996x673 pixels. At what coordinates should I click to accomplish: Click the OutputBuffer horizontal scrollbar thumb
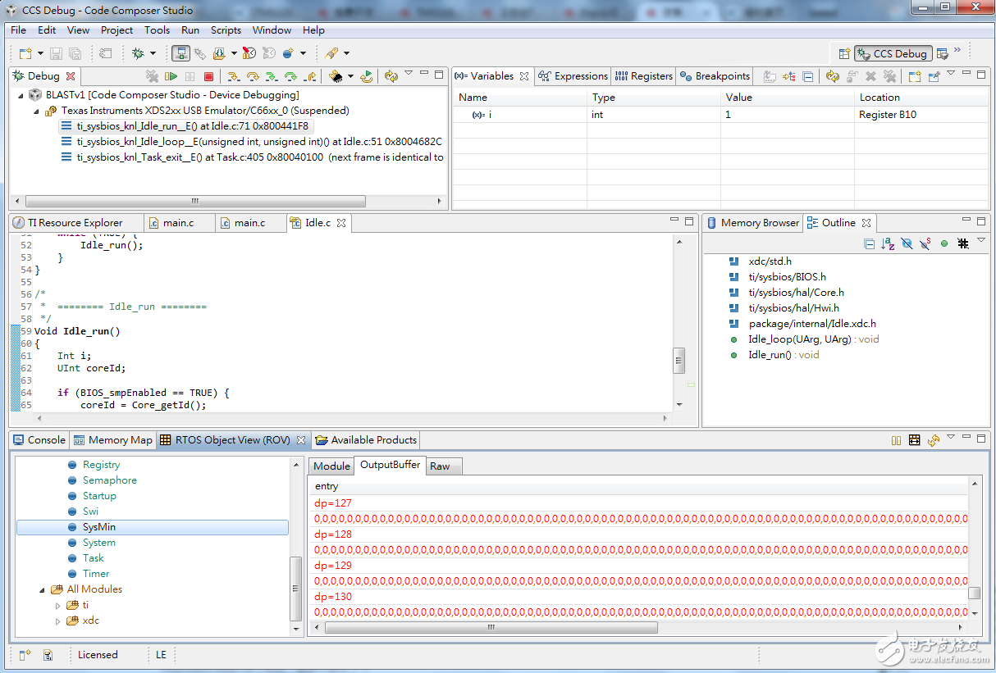click(491, 628)
